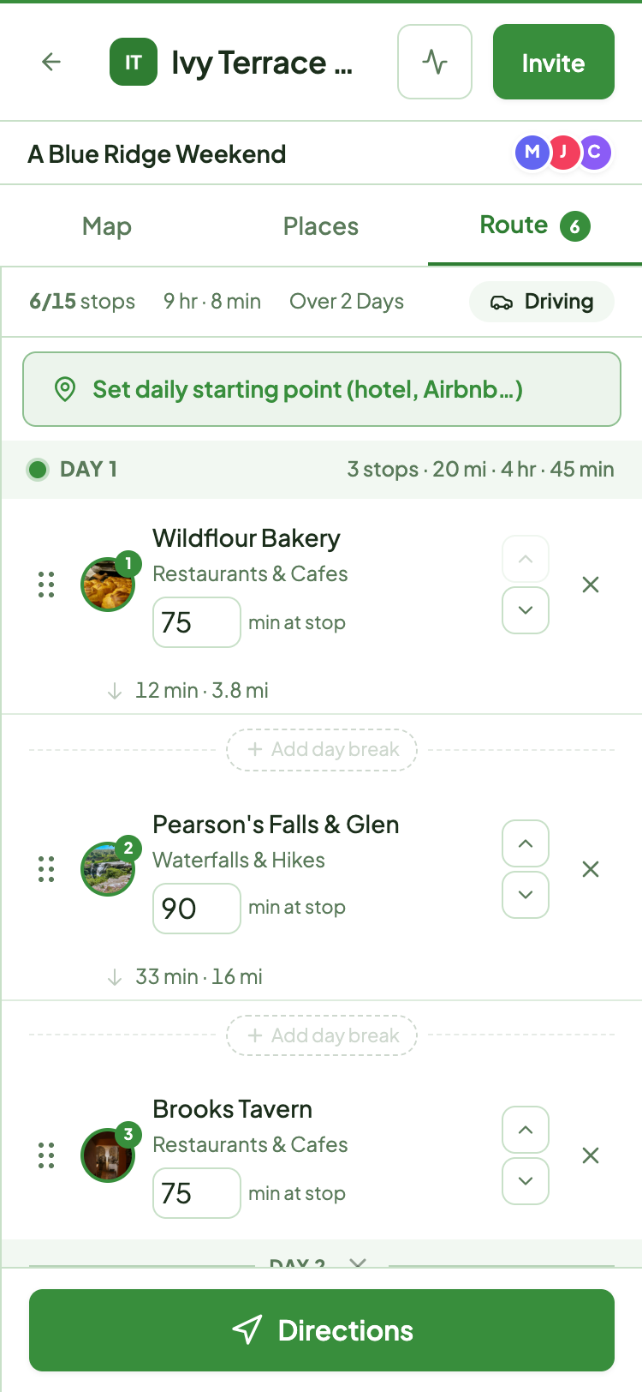
Task: Go back with the arrow icon
Action: pyautogui.click(x=51, y=62)
